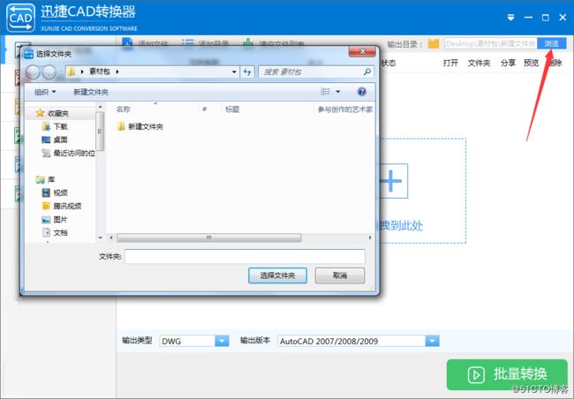Click the 下载 folder icon
Image resolution: width=574 pixels, height=399 pixels.
point(46,126)
